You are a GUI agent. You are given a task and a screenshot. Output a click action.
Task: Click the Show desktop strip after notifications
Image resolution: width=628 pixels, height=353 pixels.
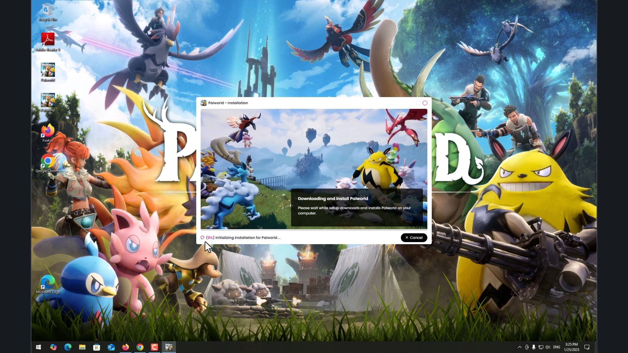[596, 347]
